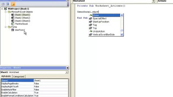The image size is (173, 97).
Task: Click the UserForm1 form icon
Action: [x=13, y=30]
